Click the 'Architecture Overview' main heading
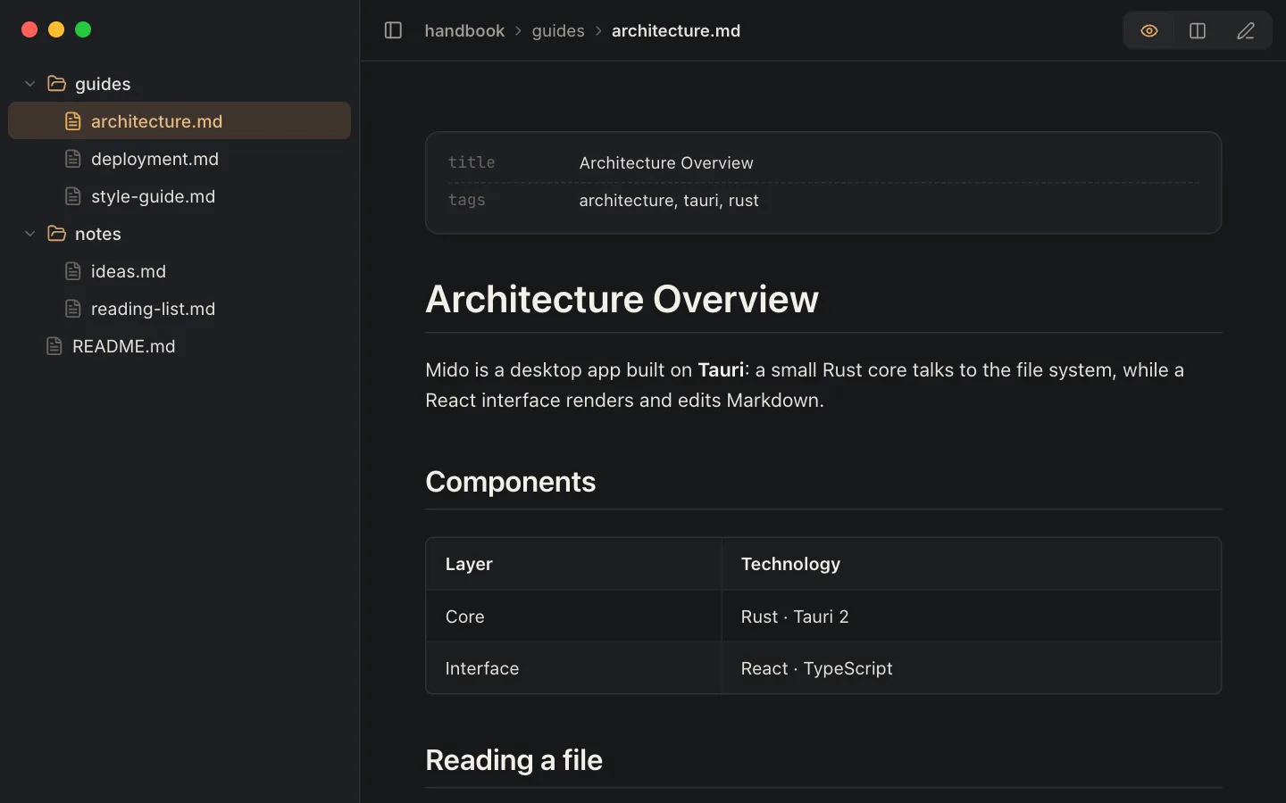The height and width of the screenshot is (803, 1286). click(x=622, y=299)
